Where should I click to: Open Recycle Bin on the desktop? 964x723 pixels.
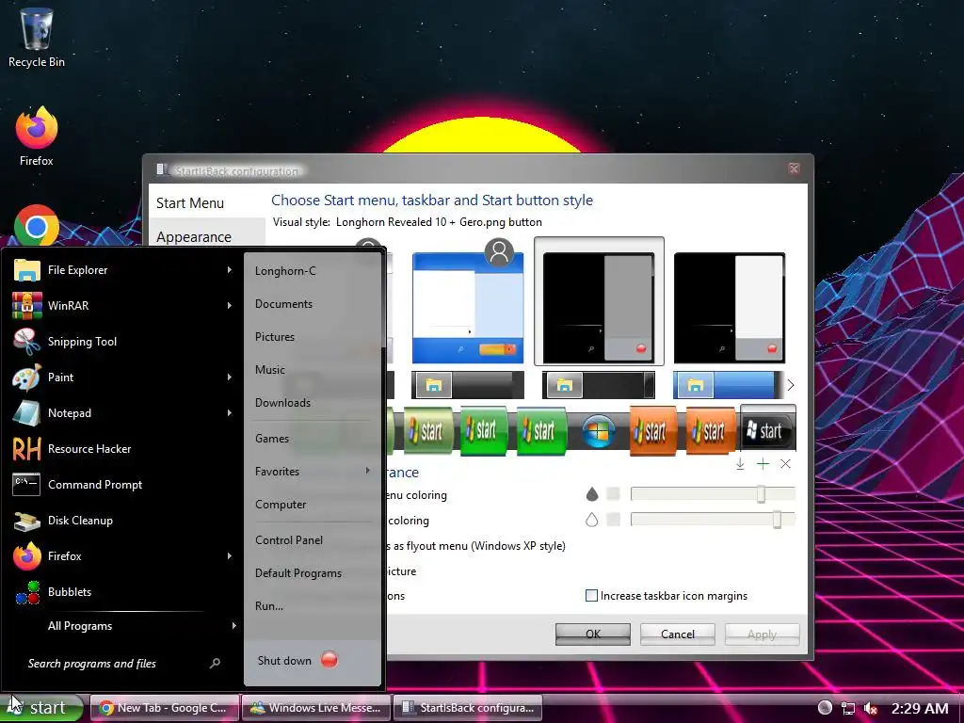37,37
